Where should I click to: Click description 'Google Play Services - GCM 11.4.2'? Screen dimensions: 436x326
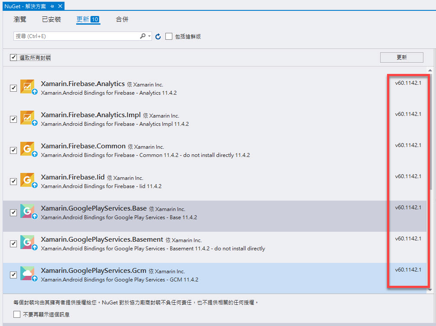[119, 279]
